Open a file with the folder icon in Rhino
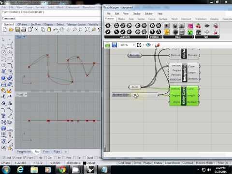 [x=11, y=29]
